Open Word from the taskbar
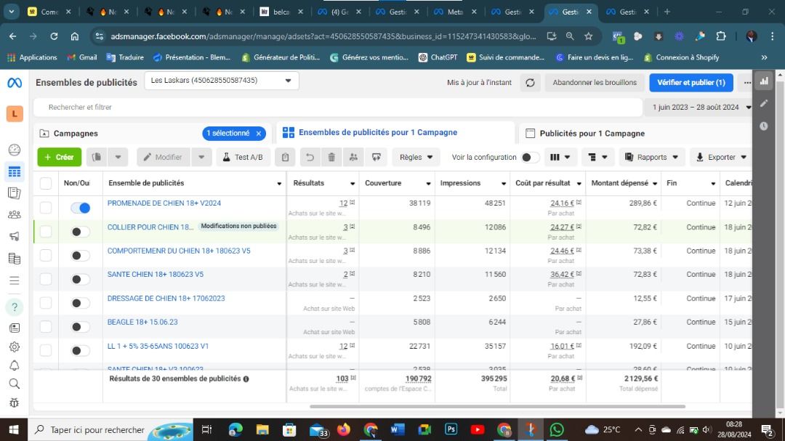785x441 pixels. point(398,429)
